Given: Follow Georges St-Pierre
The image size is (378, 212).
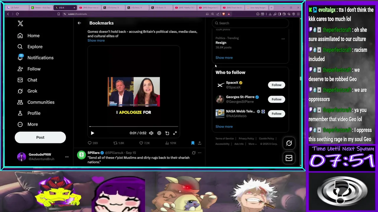Looking at the screenshot, I should [276, 99].
